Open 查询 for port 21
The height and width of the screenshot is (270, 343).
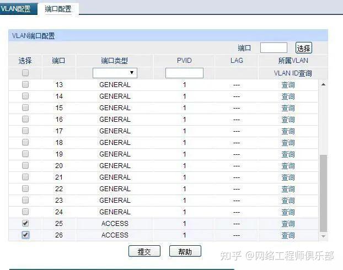click(x=288, y=177)
